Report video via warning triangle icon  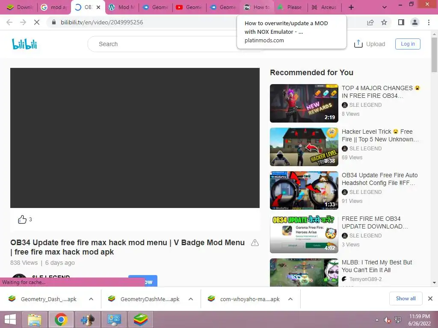coord(255,243)
